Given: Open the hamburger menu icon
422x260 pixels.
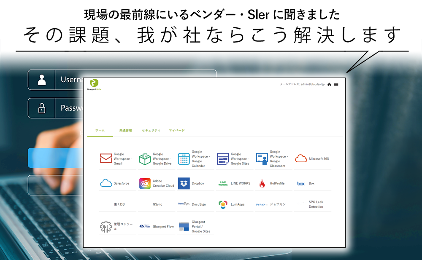Looking at the screenshot, I should 336,84.
